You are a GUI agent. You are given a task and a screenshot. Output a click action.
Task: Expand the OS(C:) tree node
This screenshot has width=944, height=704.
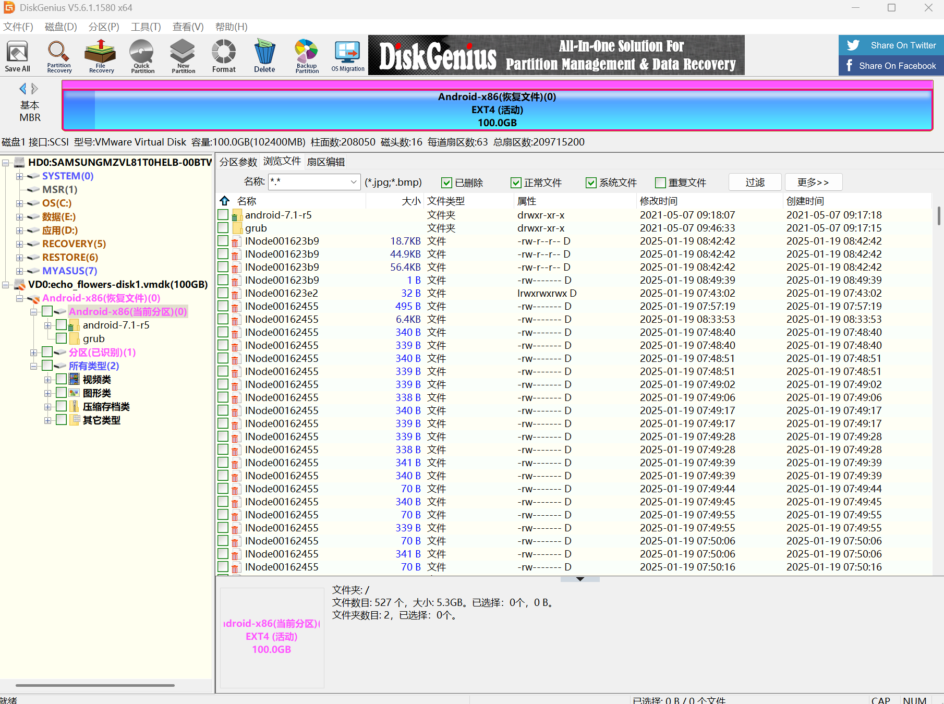[x=19, y=203]
